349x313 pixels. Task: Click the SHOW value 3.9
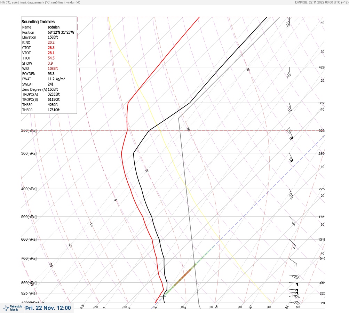click(x=50, y=63)
